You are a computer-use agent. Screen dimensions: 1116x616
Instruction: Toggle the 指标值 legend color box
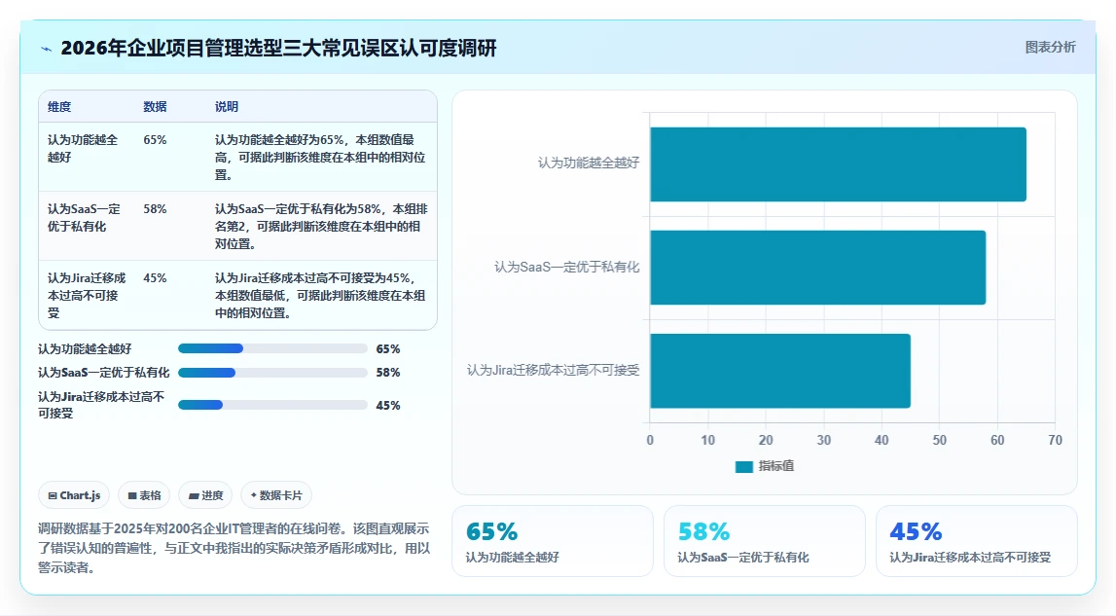(x=743, y=466)
